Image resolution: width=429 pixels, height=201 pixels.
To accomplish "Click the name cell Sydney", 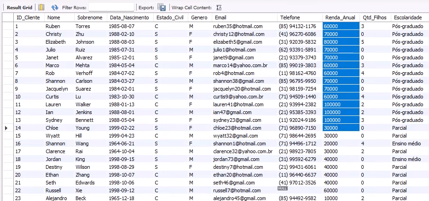I will (x=54, y=120).
